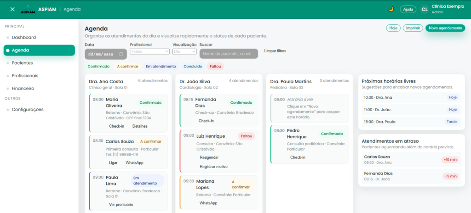Click the +5 min delay badge
This screenshot has width=471, height=213.
point(451,176)
